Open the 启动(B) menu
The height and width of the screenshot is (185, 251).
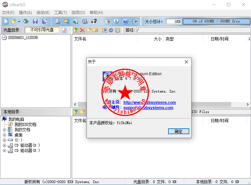[x=43, y=13]
